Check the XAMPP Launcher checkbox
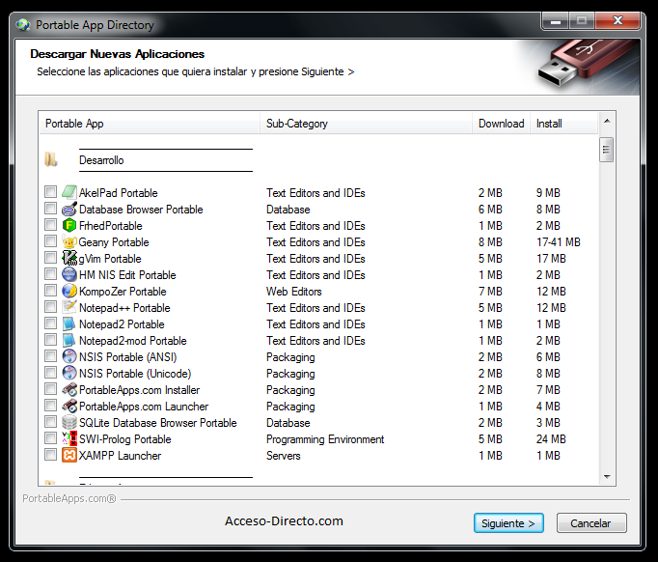This screenshot has height=562, width=658. [x=50, y=455]
